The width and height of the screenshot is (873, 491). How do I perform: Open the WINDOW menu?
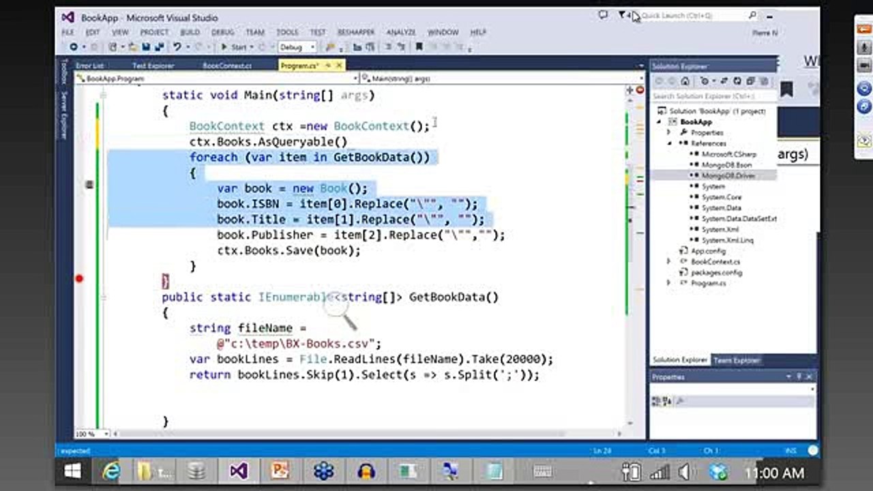(443, 32)
